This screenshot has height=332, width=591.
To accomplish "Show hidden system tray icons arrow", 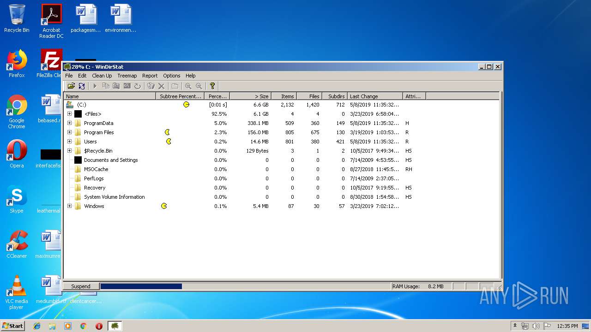I will coord(515,326).
